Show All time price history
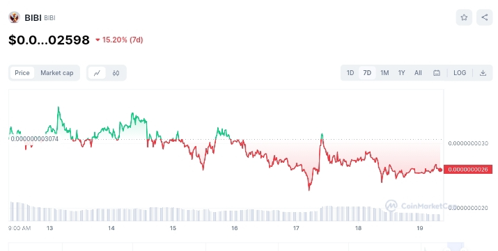 (x=418, y=73)
